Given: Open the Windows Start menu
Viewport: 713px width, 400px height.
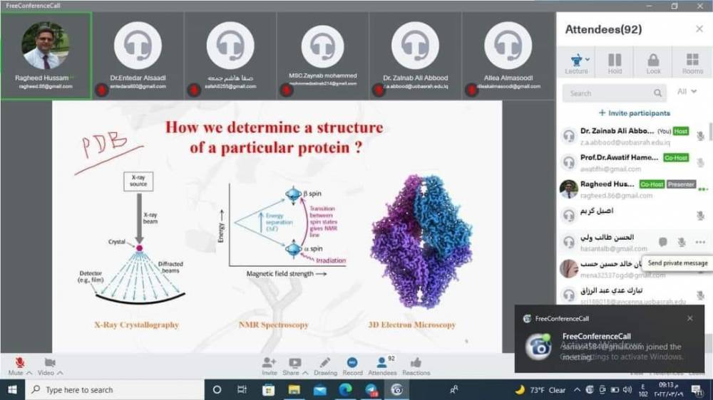Looking at the screenshot, I should point(12,389).
